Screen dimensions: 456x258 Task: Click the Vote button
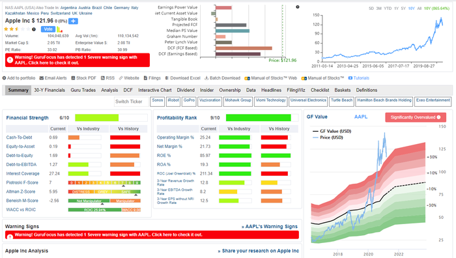[x=48, y=29]
